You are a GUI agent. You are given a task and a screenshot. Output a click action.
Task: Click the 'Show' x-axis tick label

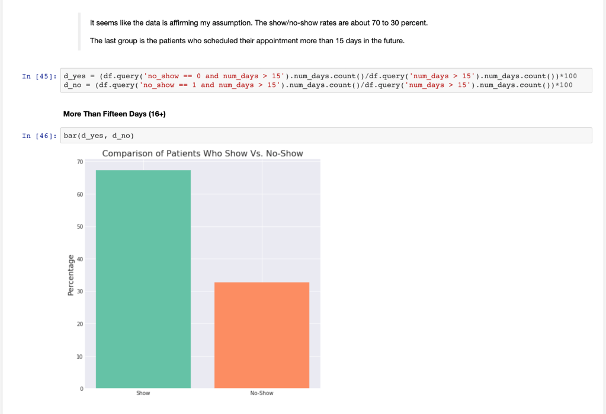pyautogui.click(x=143, y=393)
